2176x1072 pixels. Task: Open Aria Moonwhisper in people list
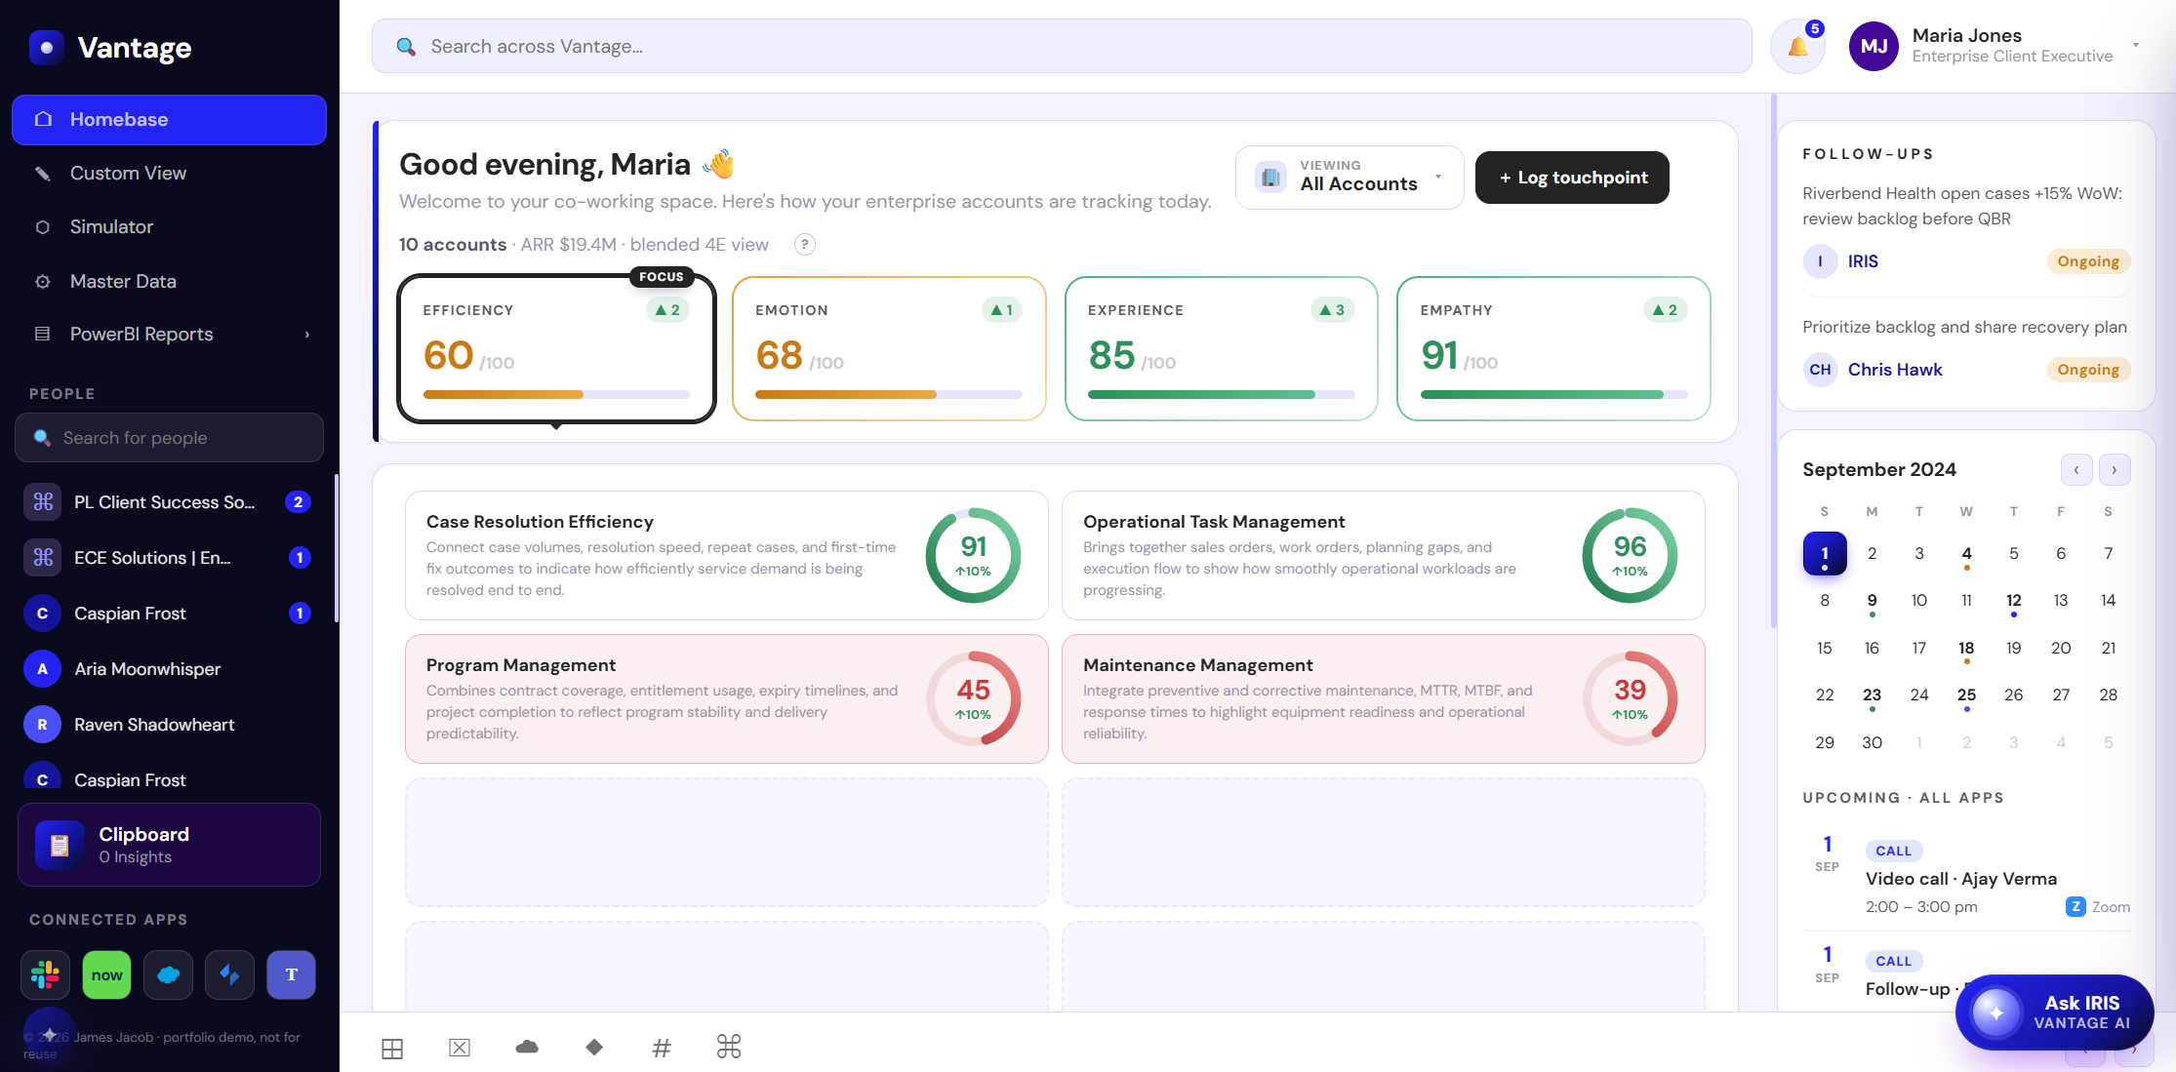169,669
